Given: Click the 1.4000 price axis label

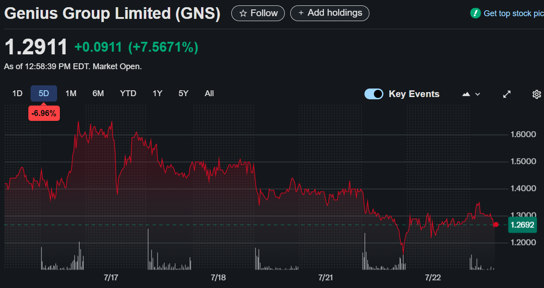Looking at the screenshot, I should coord(523,188).
